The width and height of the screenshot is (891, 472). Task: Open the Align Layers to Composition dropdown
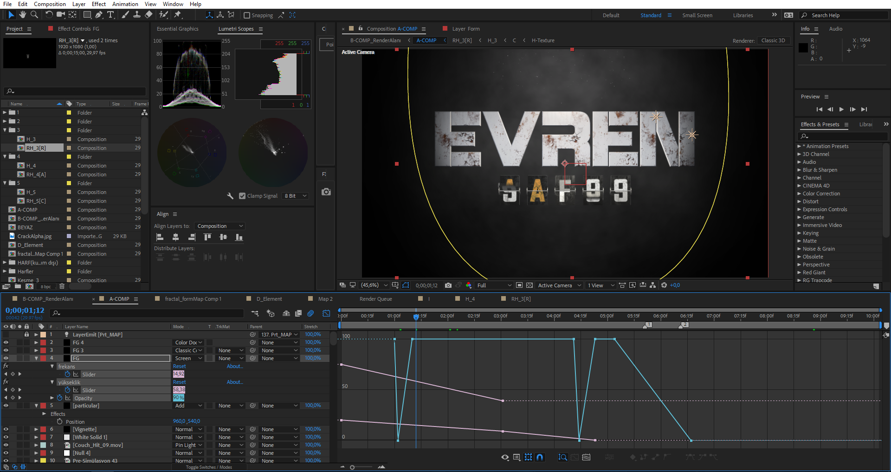pyautogui.click(x=220, y=226)
